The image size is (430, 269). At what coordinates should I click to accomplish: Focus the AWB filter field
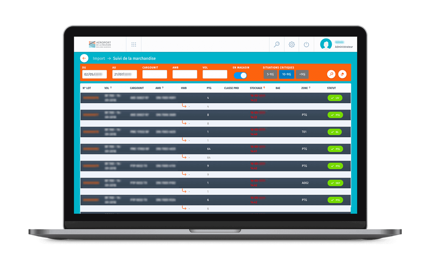(x=185, y=74)
